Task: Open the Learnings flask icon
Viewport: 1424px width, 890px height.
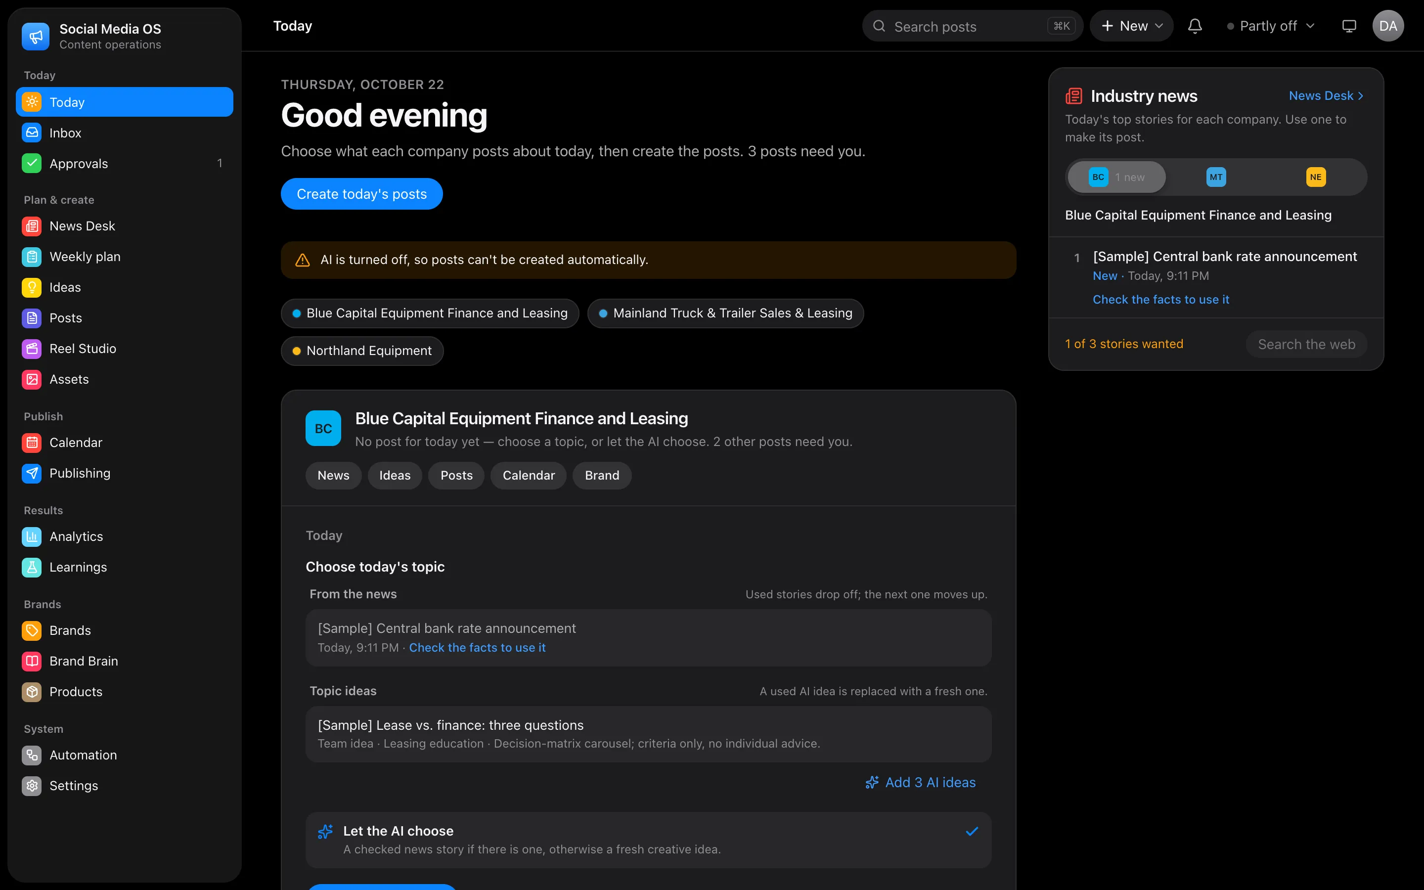Action: coord(32,567)
